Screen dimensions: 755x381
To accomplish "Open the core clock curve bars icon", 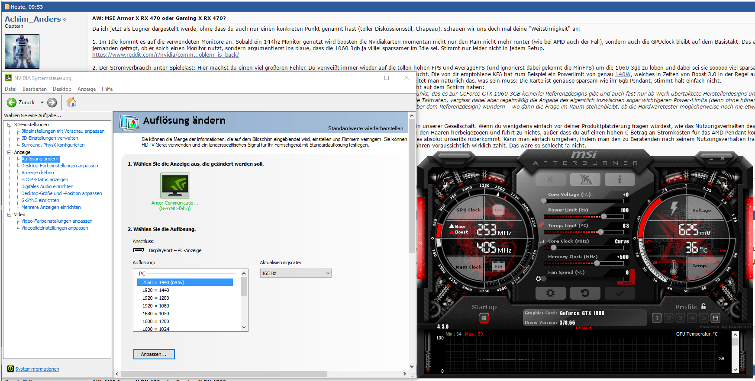I will point(542,242).
